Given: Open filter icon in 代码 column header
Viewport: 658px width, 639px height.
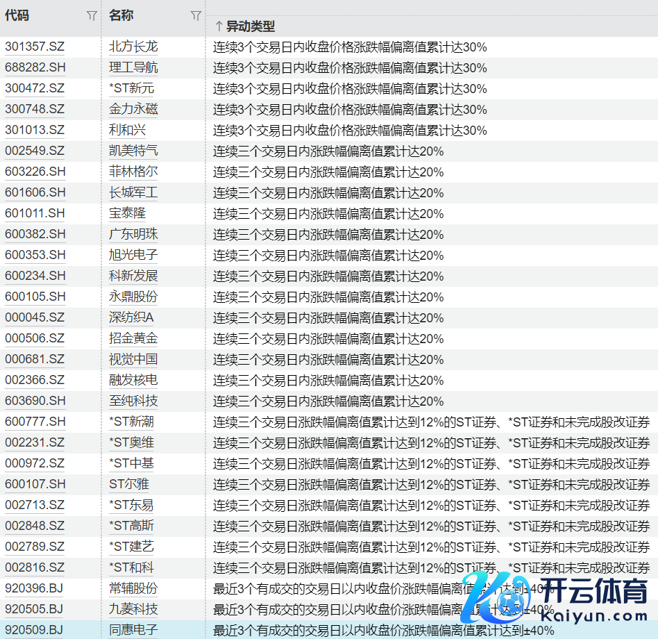Looking at the screenshot, I should click(x=92, y=16).
